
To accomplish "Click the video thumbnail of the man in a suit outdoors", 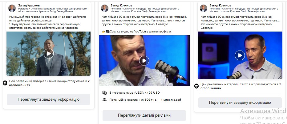I will coord(49,54).
